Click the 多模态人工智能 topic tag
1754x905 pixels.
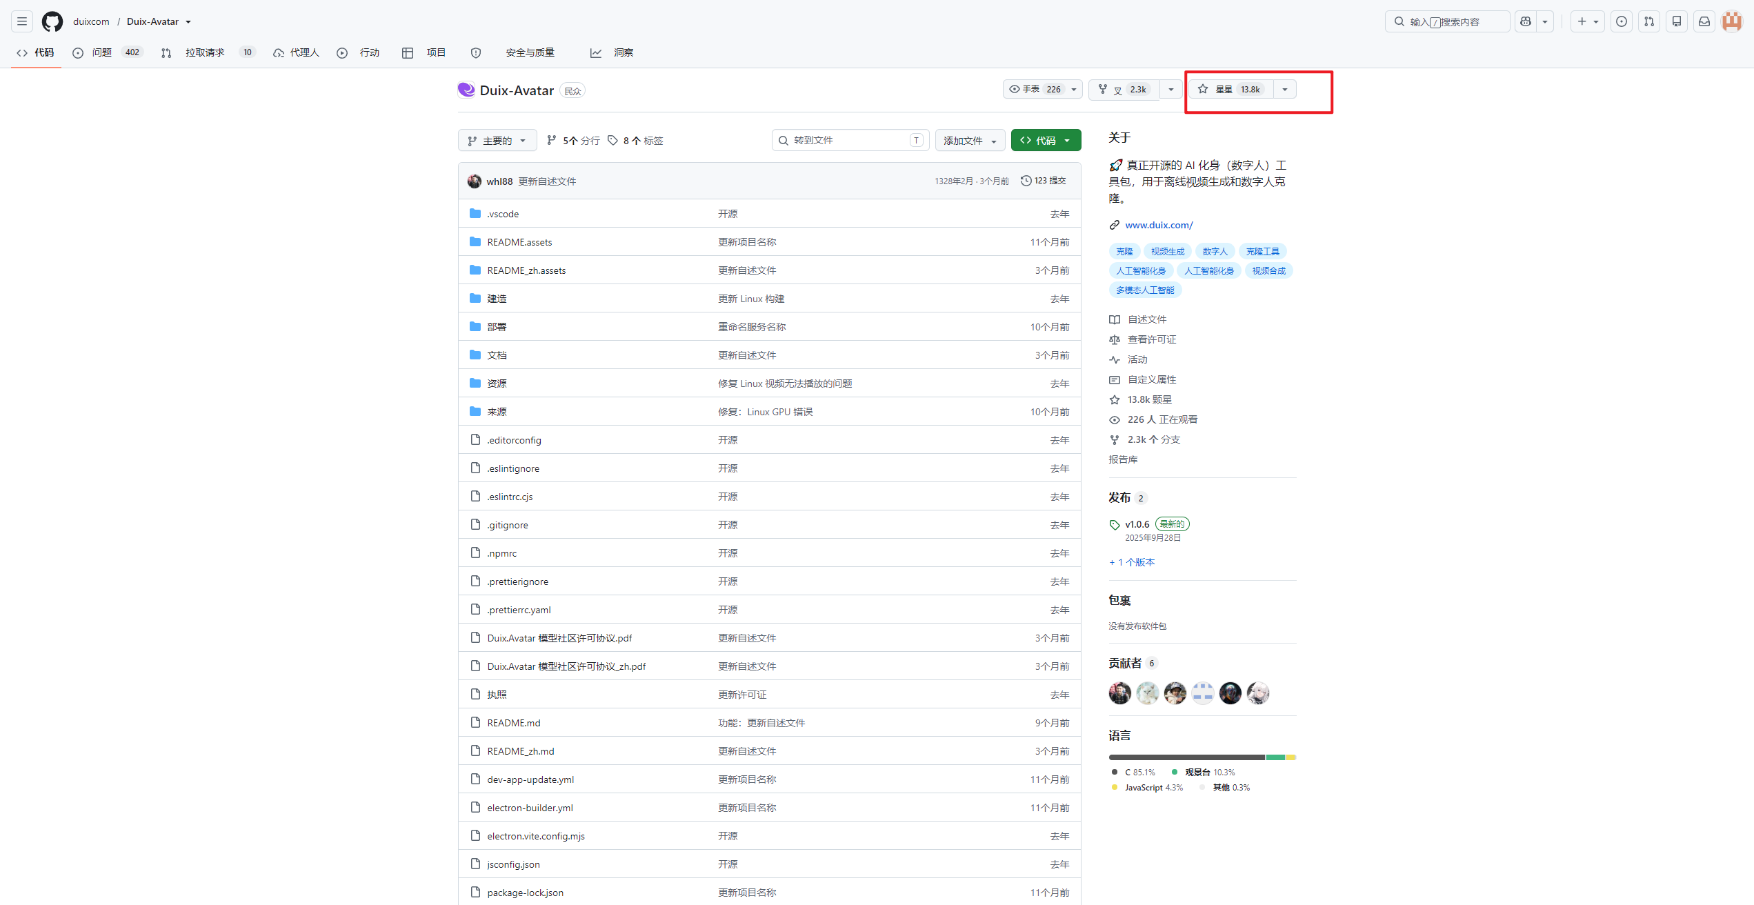pos(1145,290)
